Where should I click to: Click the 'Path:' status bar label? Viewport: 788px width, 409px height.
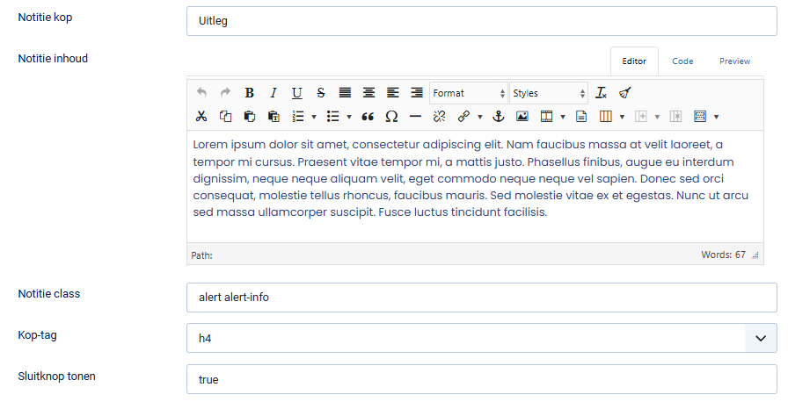point(201,255)
